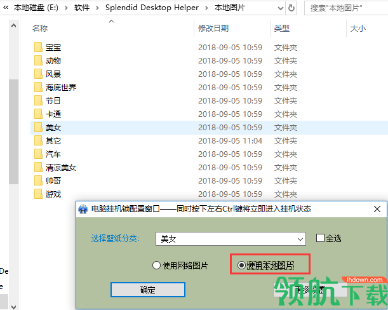
Task: Select the 使用网络图片 radio button
Action: click(x=156, y=266)
